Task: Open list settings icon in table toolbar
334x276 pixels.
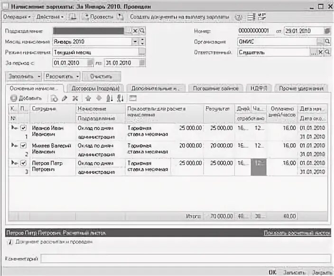Action: [133, 98]
